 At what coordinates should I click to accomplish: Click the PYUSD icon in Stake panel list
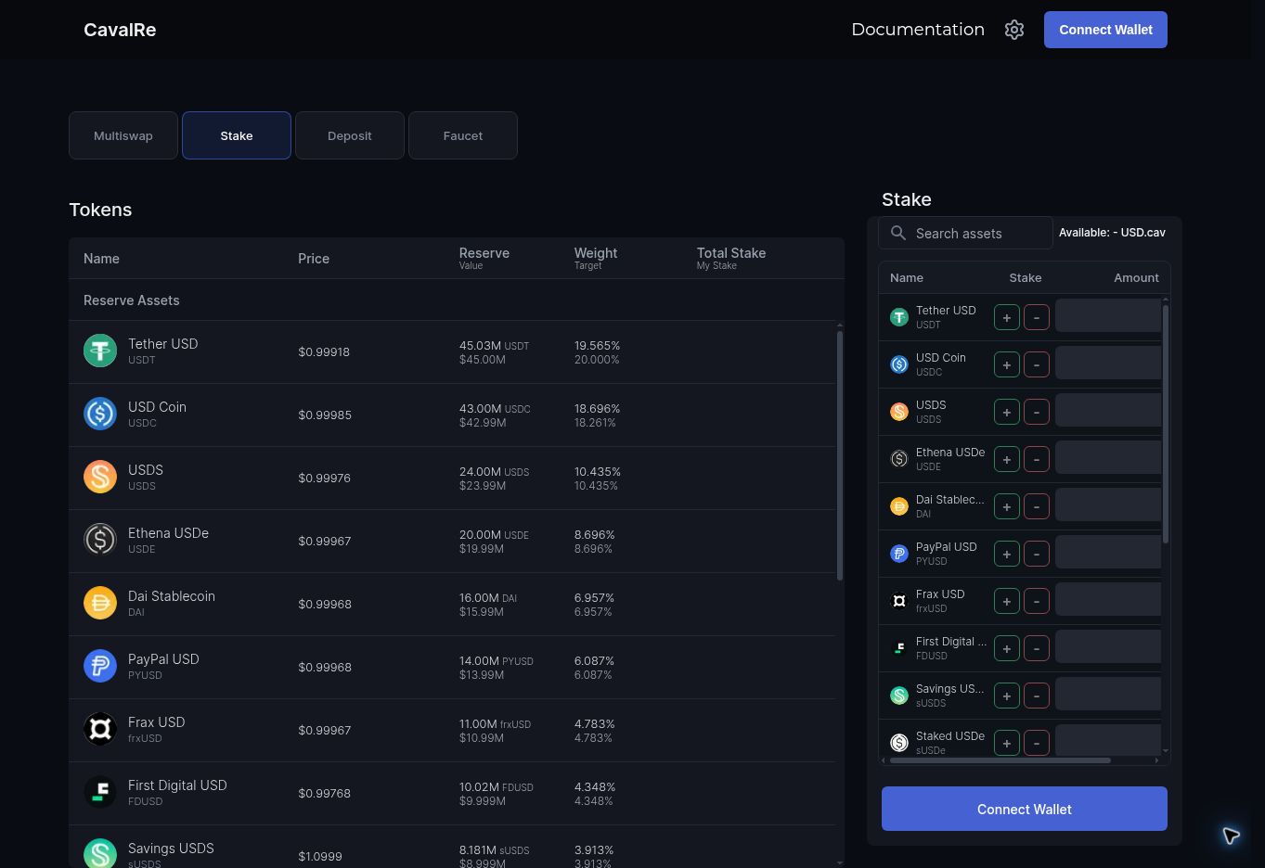899,554
